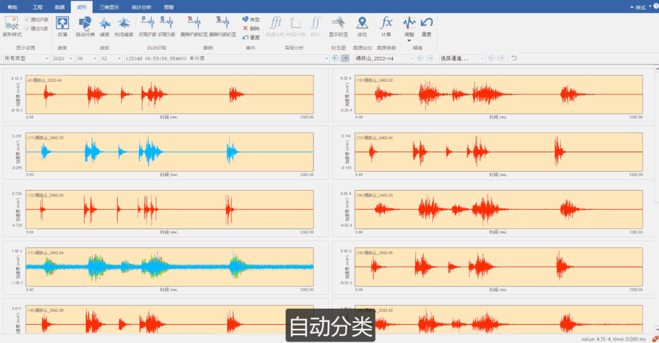
Task: Click waveform plot (13) 锡铁山_2462-05
Action: point(169,209)
